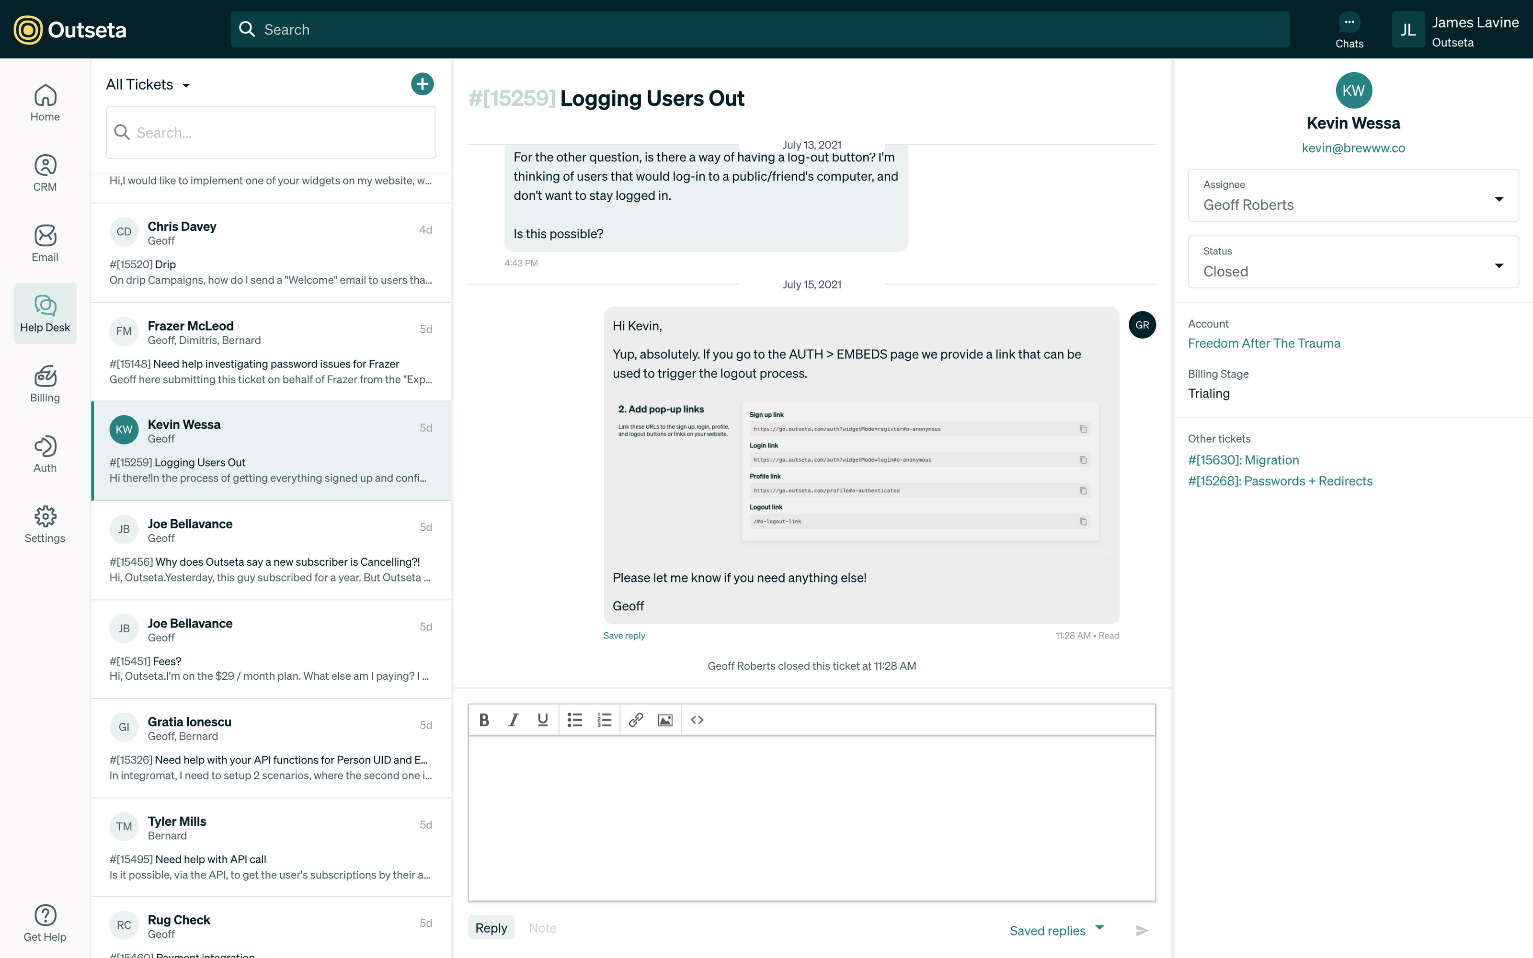This screenshot has height=958, width=1533.
Task: Open the Chats panel
Action: coord(1350,29)
